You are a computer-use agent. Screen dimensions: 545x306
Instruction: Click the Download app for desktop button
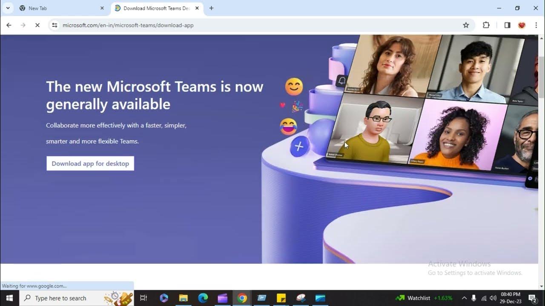(x=90, y=164)
